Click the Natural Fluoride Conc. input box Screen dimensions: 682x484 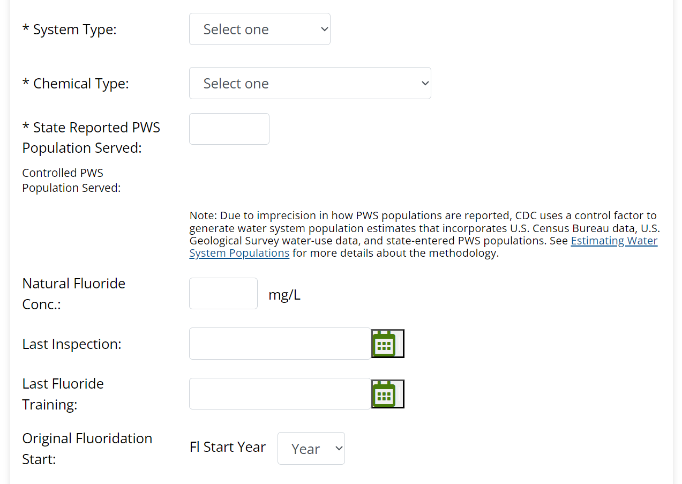pyautogui.click(x=223, y=293)
